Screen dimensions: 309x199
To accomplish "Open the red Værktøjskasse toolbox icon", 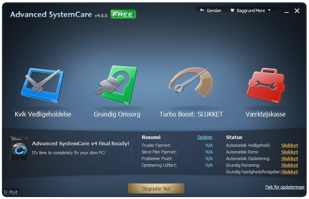I will point(266,85).
